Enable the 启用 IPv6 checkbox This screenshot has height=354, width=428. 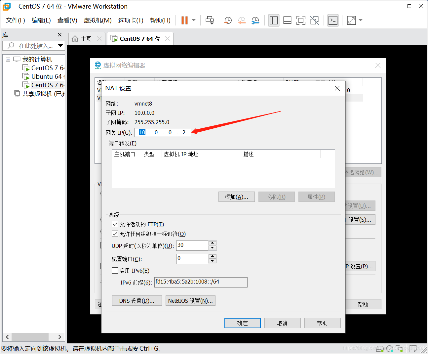click(115, 271)
